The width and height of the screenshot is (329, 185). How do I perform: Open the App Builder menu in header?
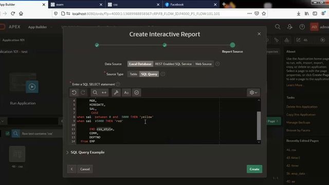tap(40, 27)
